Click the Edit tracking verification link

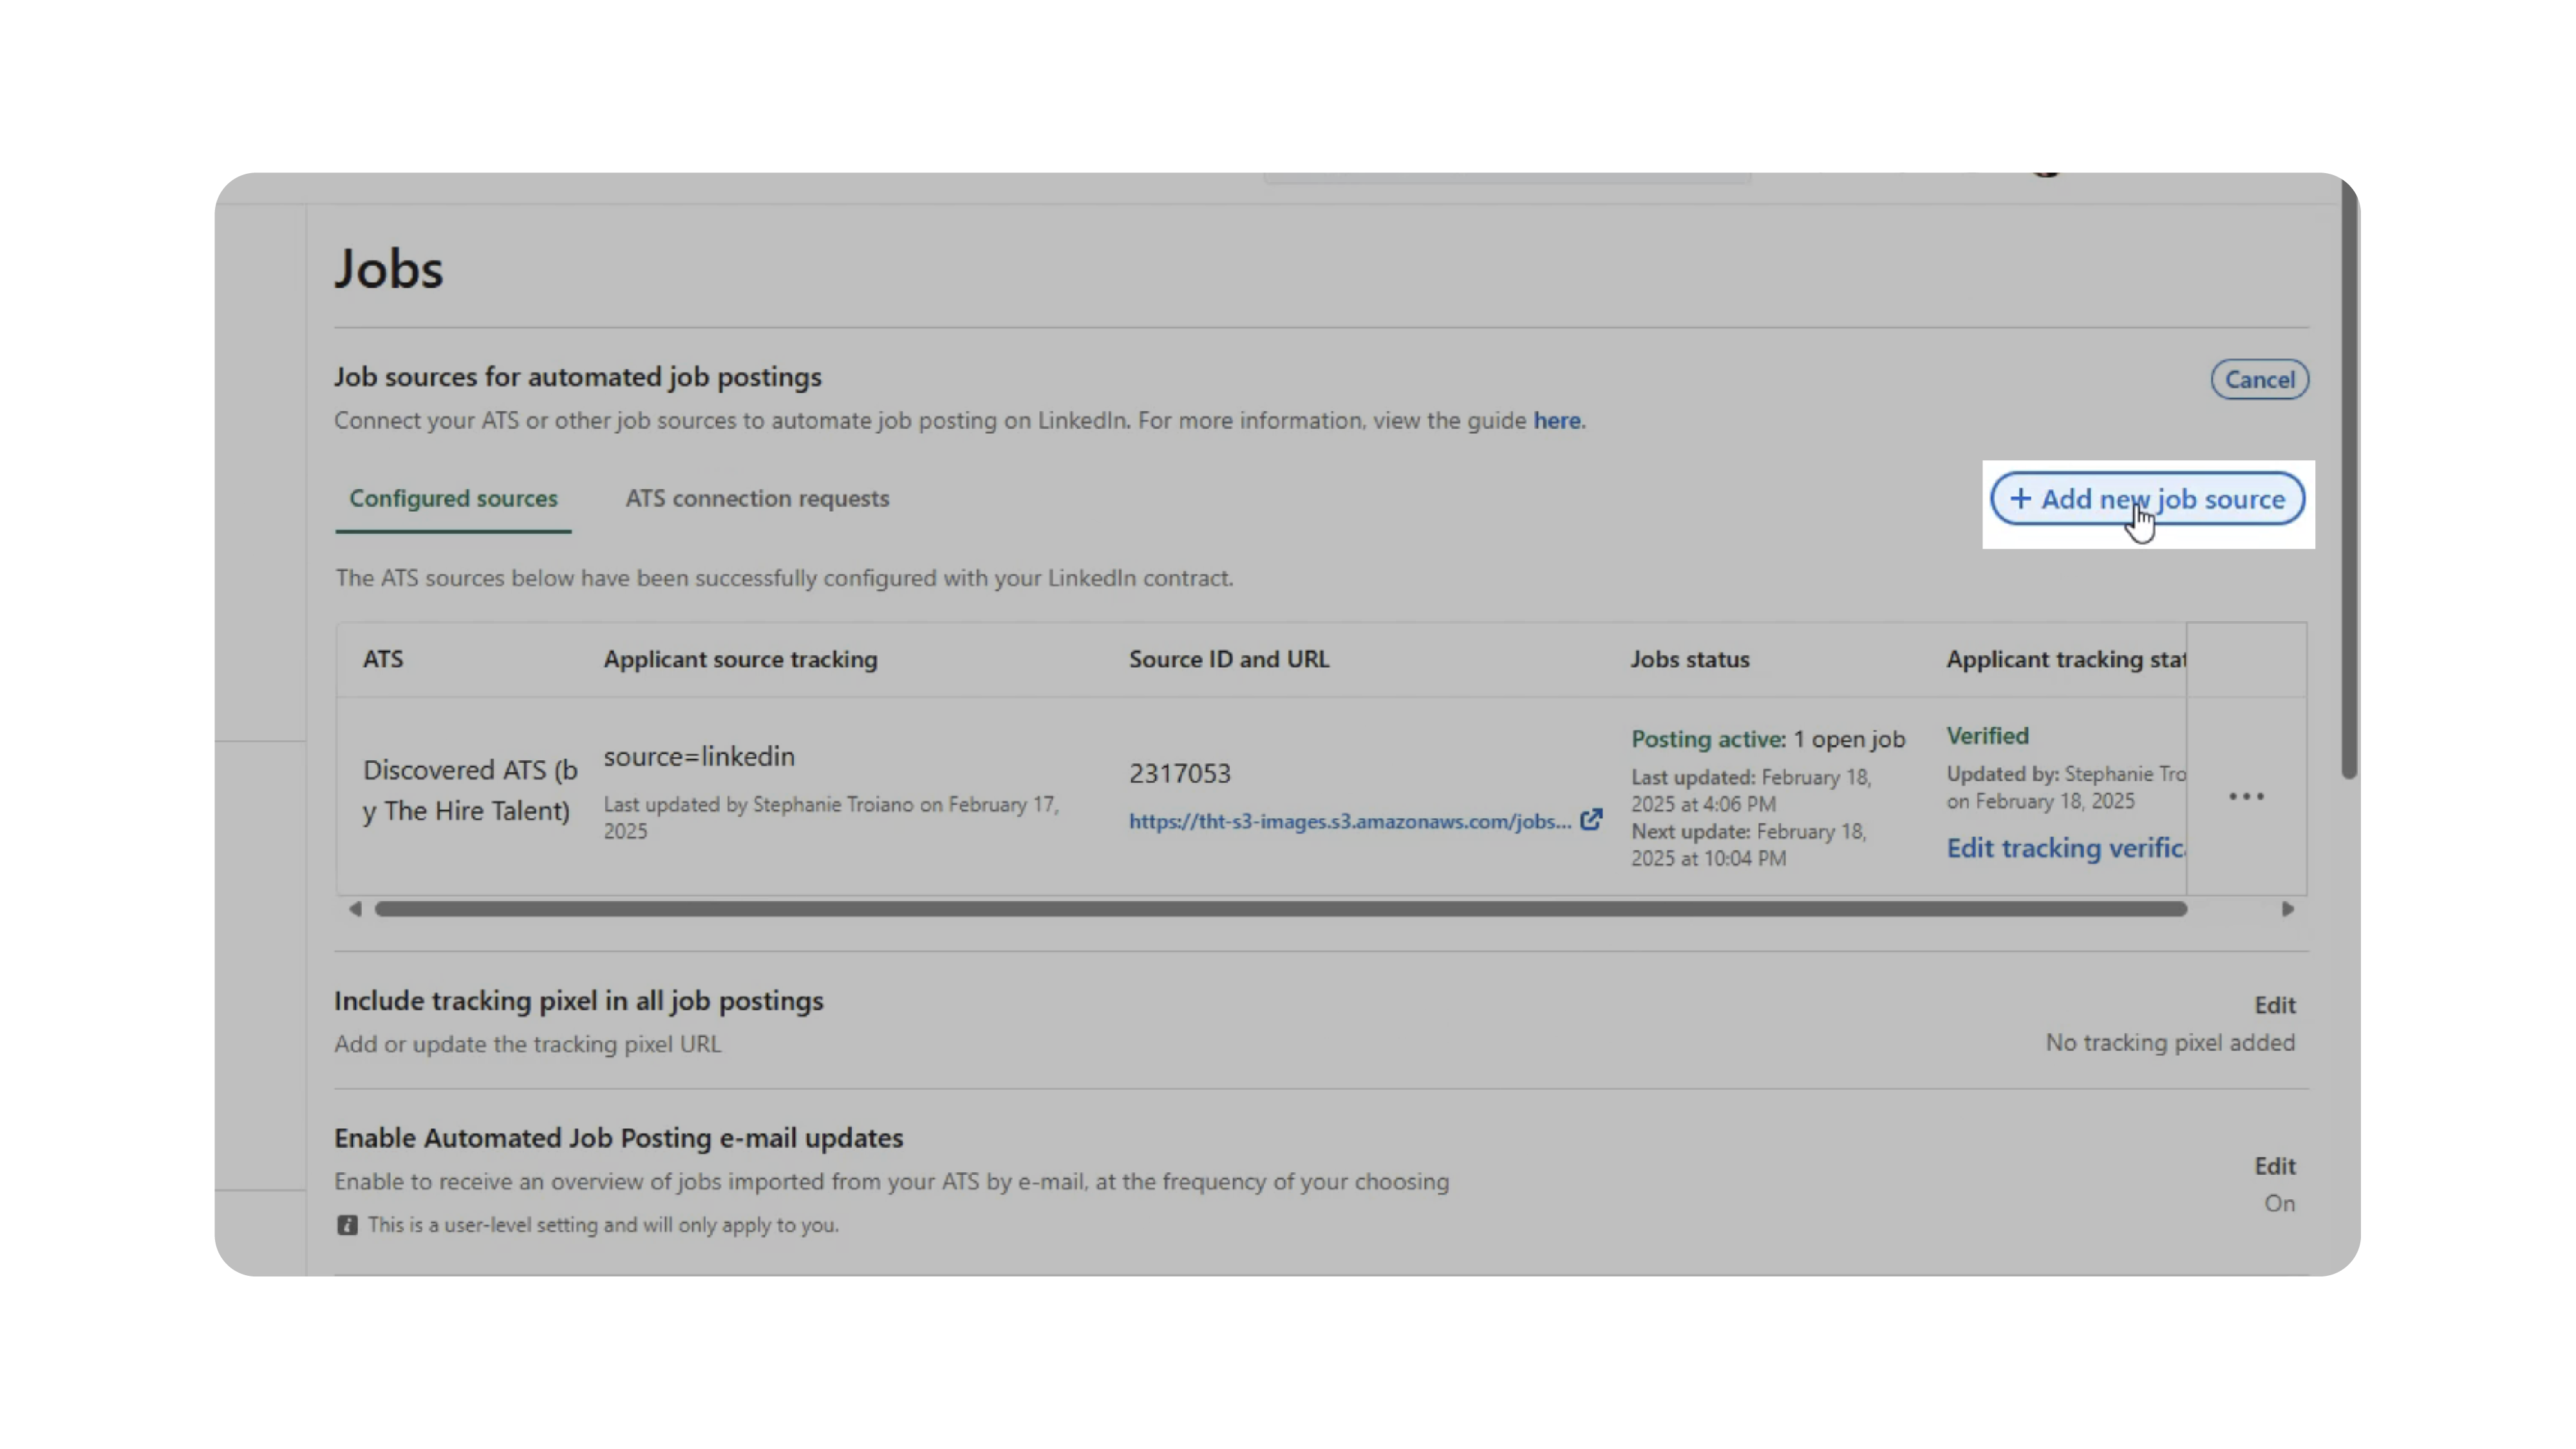click(x=2064, y=848)
